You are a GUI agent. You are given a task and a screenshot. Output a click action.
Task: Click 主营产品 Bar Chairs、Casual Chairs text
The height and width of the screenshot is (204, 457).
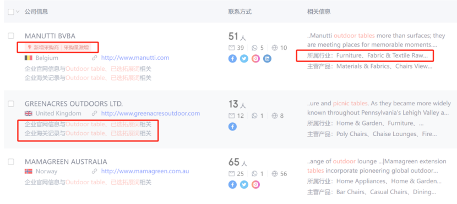372,192
